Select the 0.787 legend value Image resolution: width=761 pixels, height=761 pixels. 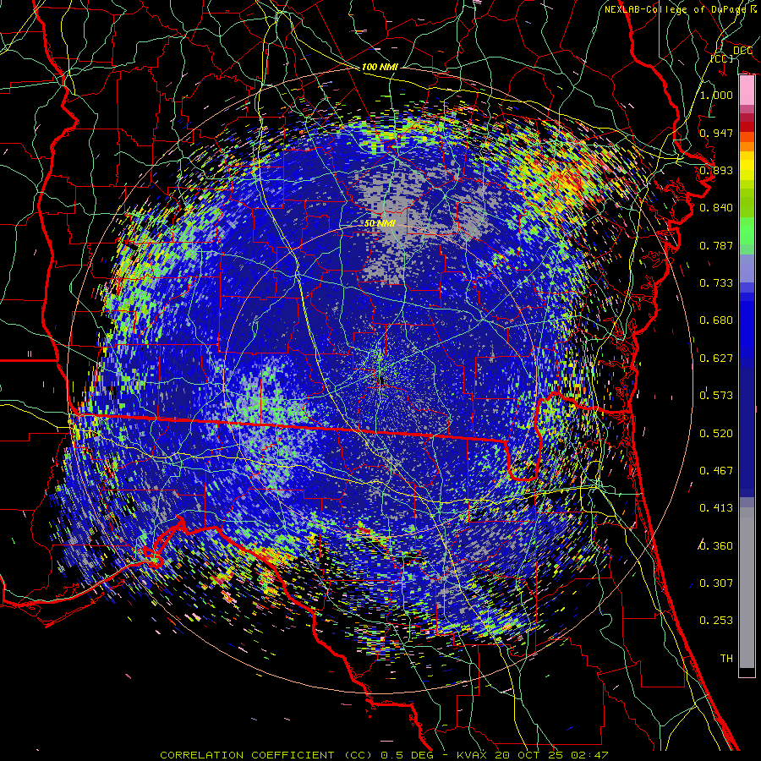click(716, 245)
